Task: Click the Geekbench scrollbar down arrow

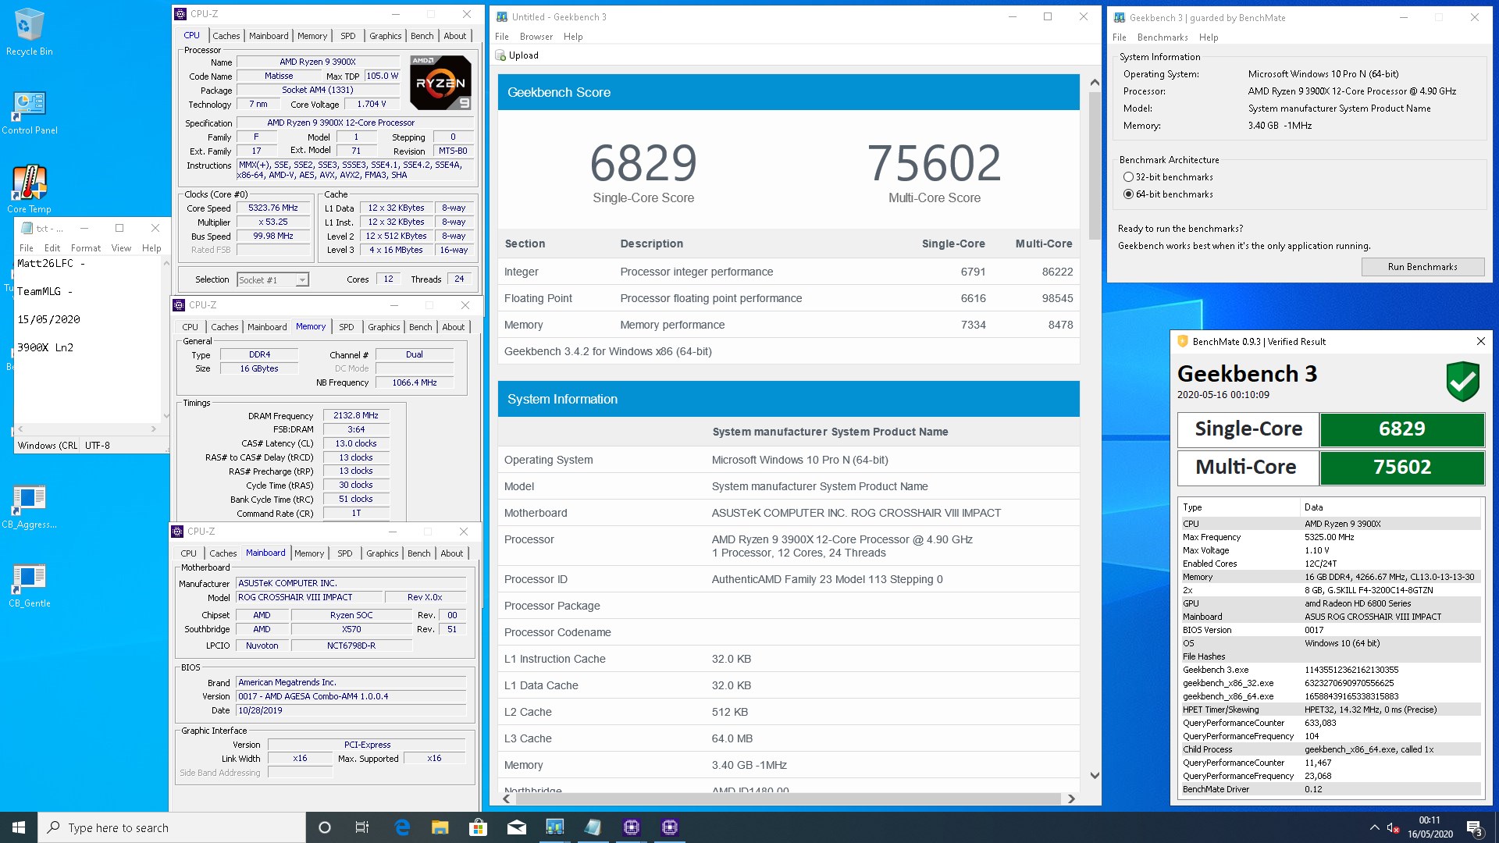Action: point(1095,775)
